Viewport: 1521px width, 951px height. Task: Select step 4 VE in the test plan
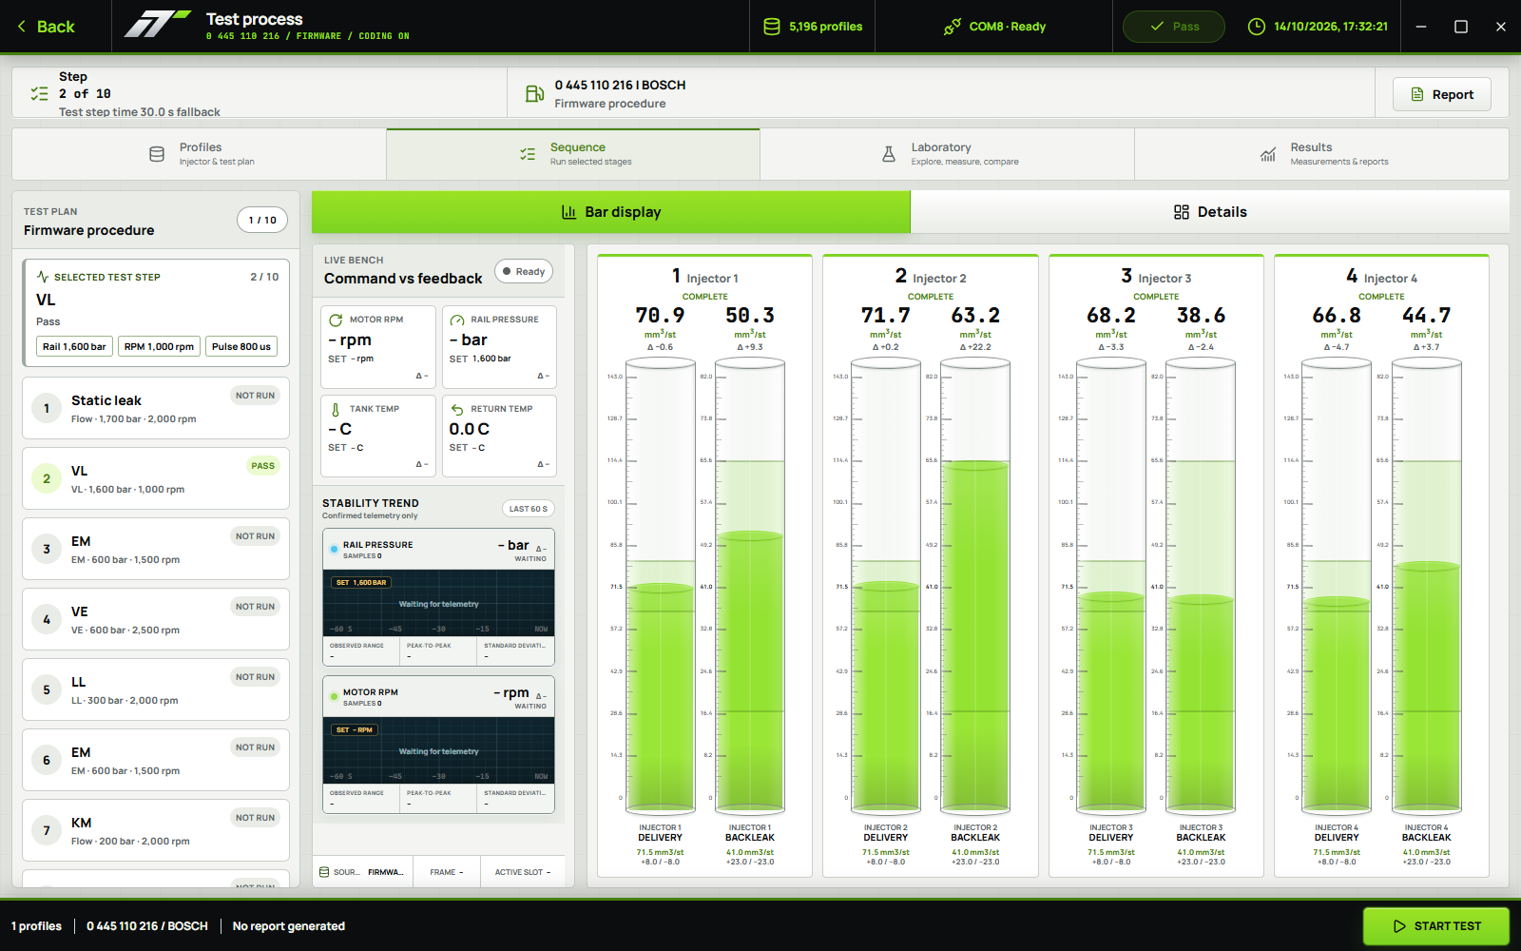tap(156, 619)
